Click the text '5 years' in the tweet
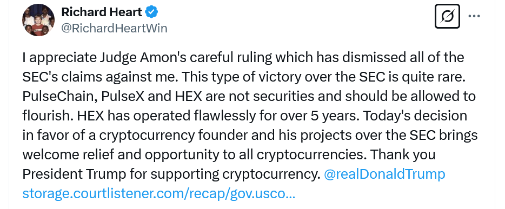The image size is (505, 209). pyautogui.click(x=334, y=116)
